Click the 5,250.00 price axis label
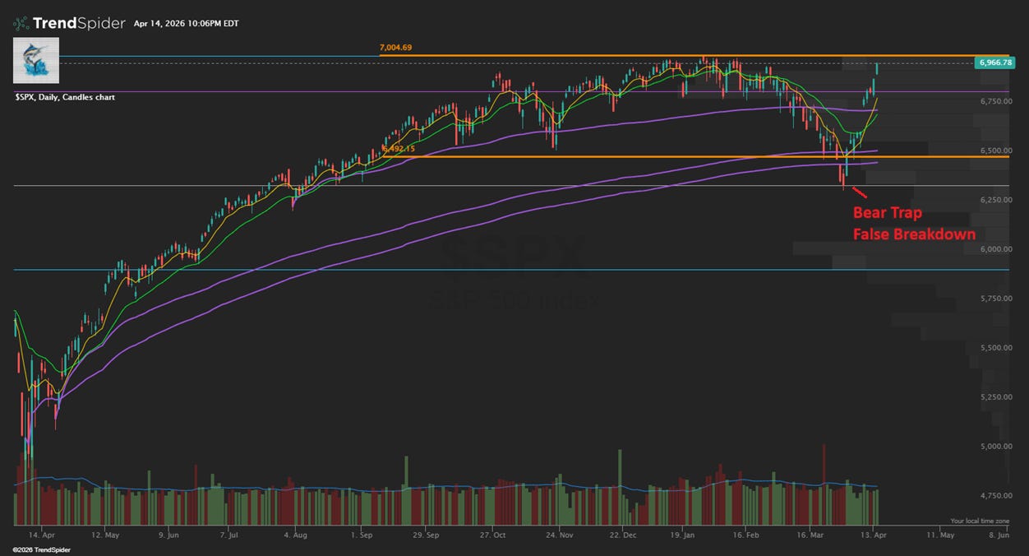 [x=995, y=397]
